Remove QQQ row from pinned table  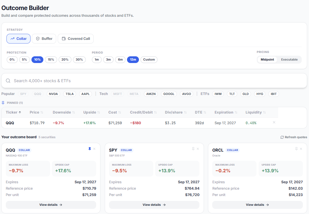click(274, 122)
